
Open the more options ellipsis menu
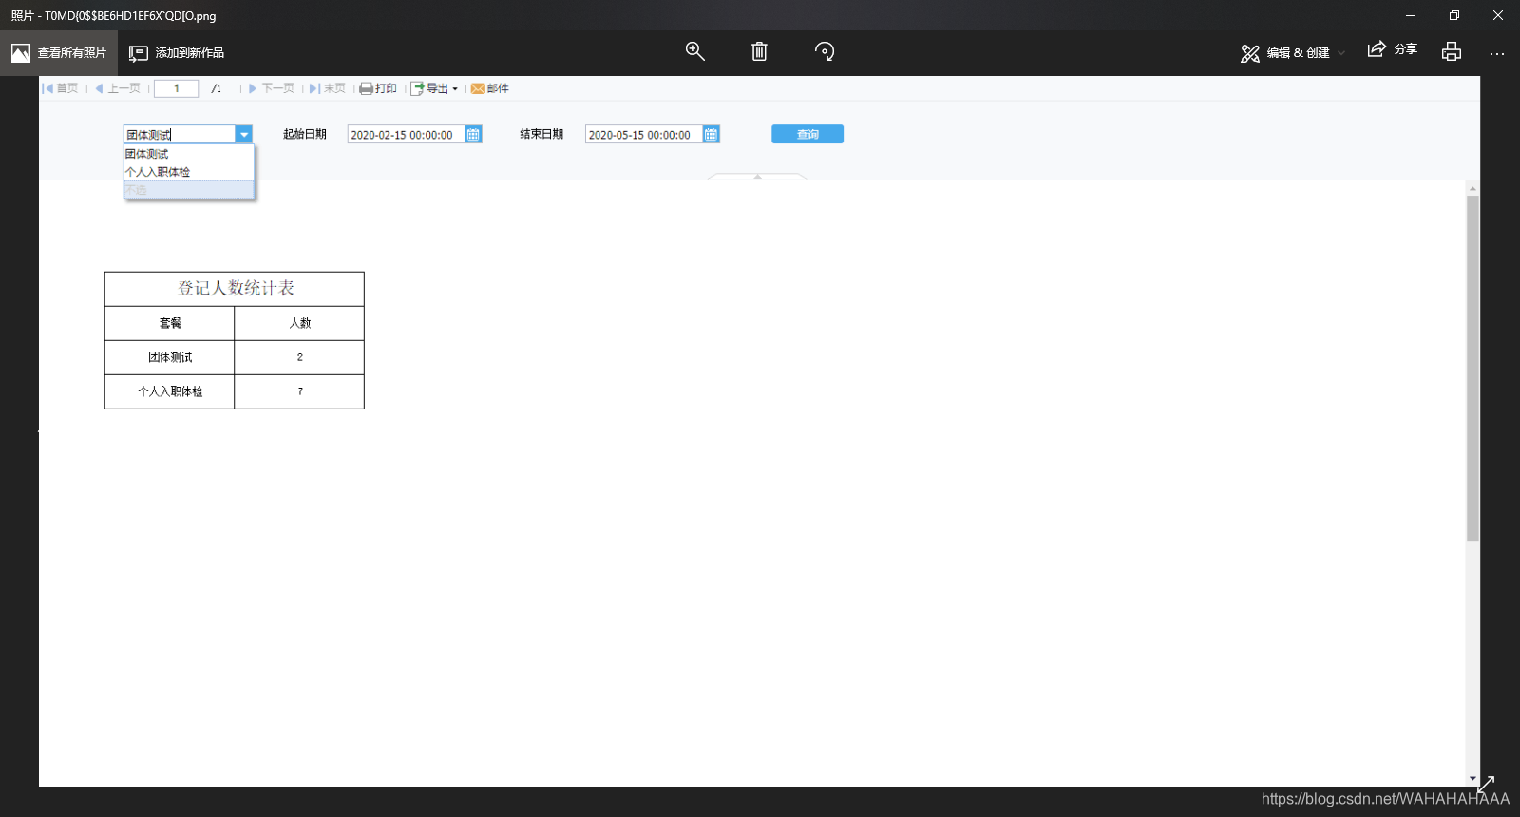1497,53
